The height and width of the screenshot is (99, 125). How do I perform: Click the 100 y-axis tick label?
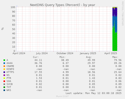pyautogui.click(x=13, y=7)
